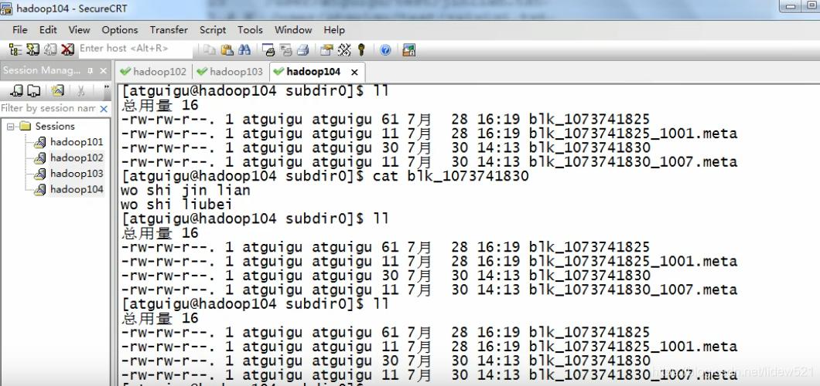Open Find with the binoculars icon
Image resolution: width=820 pixels, height=386 pixels.
tap(244, 50)
